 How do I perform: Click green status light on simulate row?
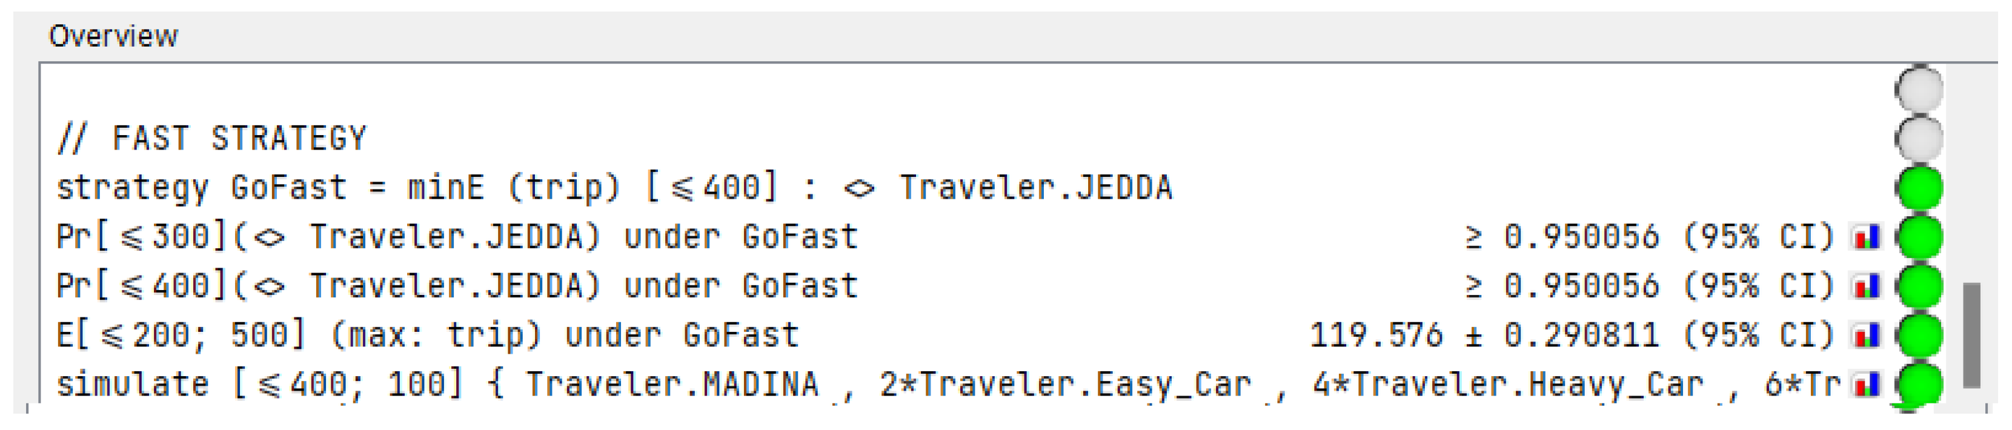tap(1919, 385)
